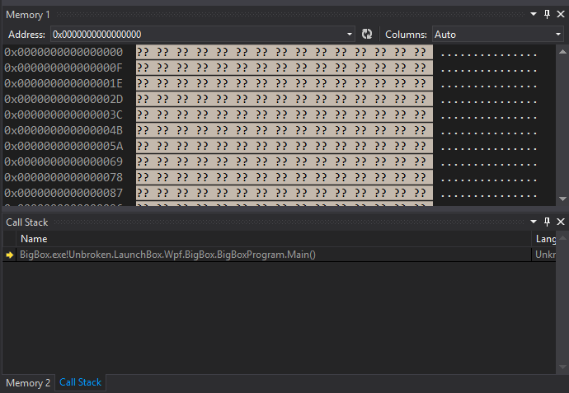Click the yellow current-frame arrow icon

pyautogui.click(x=10, y=255)
